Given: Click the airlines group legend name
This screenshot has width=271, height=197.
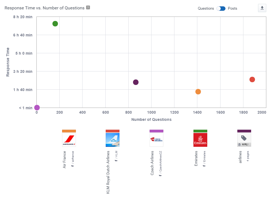Looking at the screenshot, I should click(x=240, y=157).
